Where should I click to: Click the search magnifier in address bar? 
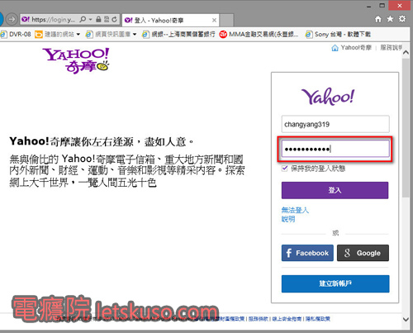tap(83, 19)
